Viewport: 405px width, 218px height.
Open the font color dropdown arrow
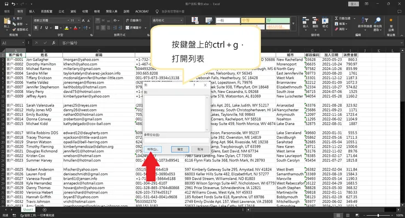(79, 28)
